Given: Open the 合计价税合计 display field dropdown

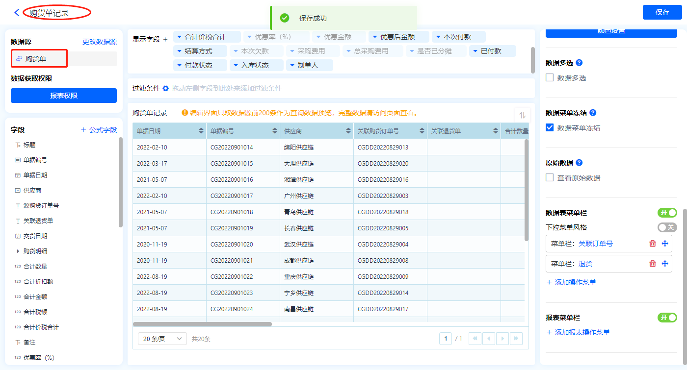Looking at the screenshot, I should tap(180, 37).
